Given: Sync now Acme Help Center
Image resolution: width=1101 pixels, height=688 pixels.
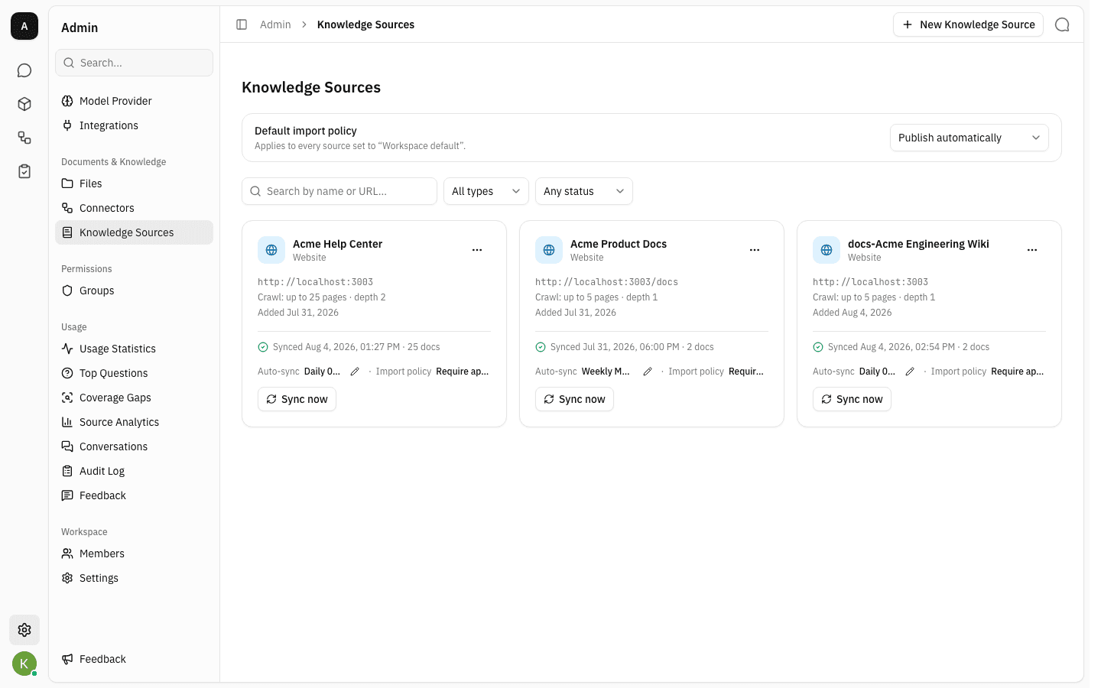Looking at the screenshot, I should click(x=297, y=399).
